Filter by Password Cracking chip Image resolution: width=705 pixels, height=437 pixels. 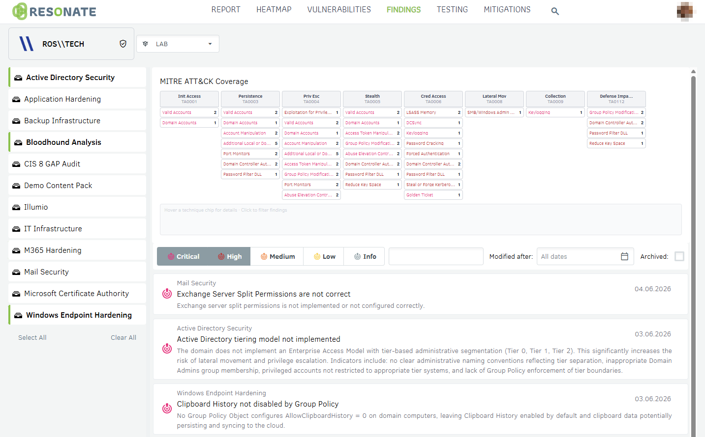[433, 143]
